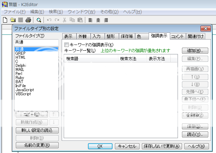
Task: Click the 検索方法 column header
Action: pyautogui.click(x=132, y=59)
